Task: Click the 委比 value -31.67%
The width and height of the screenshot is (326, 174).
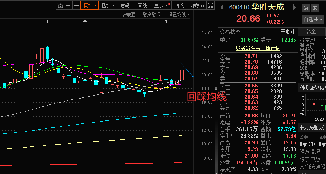Action: pos(248,40)
